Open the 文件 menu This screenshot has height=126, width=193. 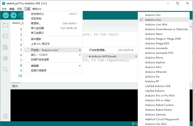coord(4,9)
